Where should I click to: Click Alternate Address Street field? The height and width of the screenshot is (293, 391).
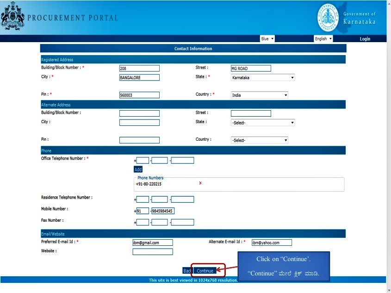tap(251, 113)
